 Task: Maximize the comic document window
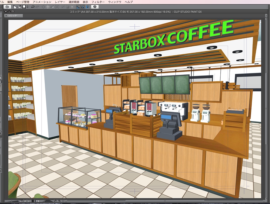(x=13, y=12)
